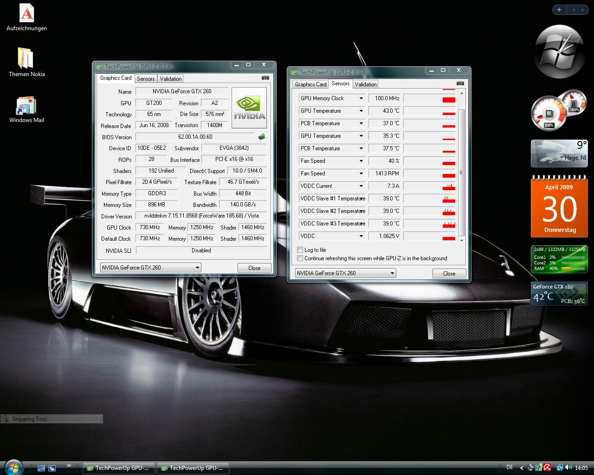This screenshot has width=594, height=475.
Task: Click the Name field NVIDIA GeForce GTX 260
Action: (x=182, y=91)
